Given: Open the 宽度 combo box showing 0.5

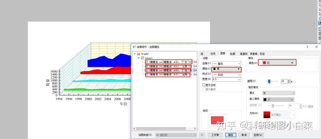Looking at the screenshot, I should [226, 79].
